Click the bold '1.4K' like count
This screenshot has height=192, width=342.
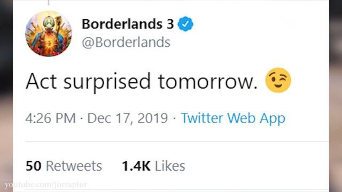(x=136, y=166)
